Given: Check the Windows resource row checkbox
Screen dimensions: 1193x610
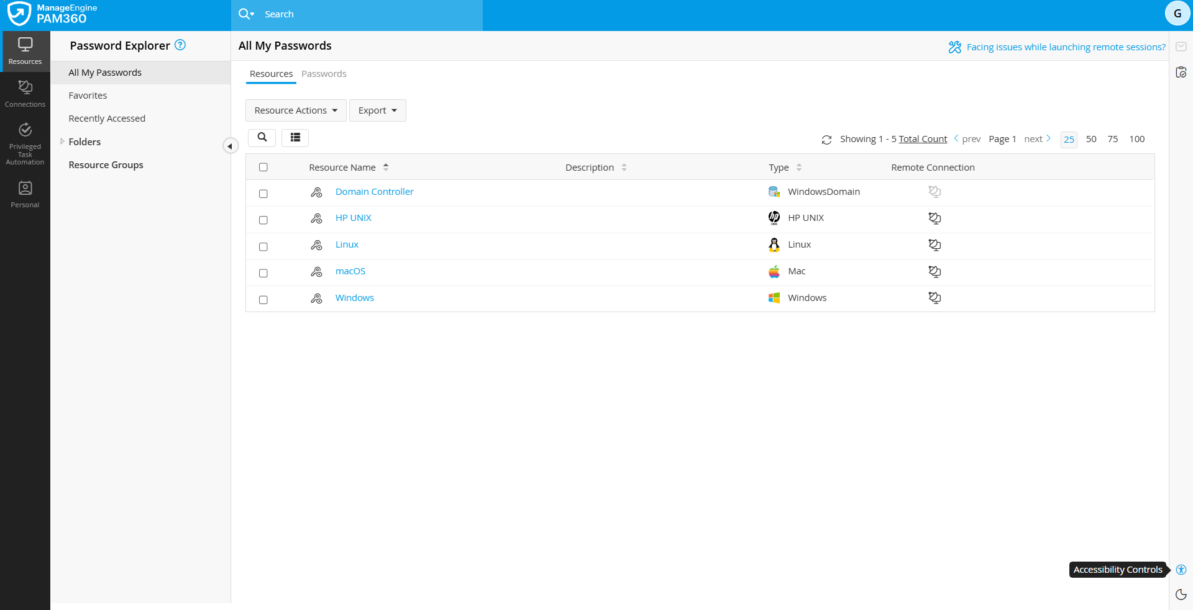Looking at the screenshot, I should click(263, 299).
